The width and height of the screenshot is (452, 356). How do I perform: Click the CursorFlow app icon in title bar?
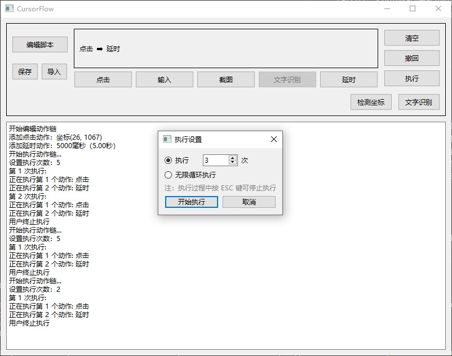9,8
